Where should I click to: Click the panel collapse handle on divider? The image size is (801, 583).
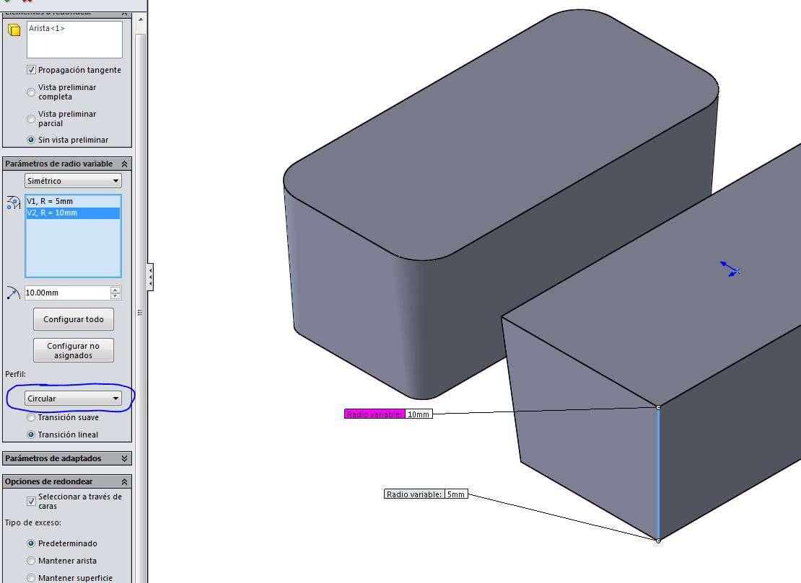pyautogui.click(x=149, y=276)
